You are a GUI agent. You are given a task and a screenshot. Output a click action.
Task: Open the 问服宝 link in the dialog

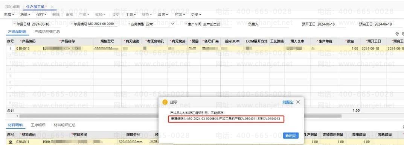288,102
